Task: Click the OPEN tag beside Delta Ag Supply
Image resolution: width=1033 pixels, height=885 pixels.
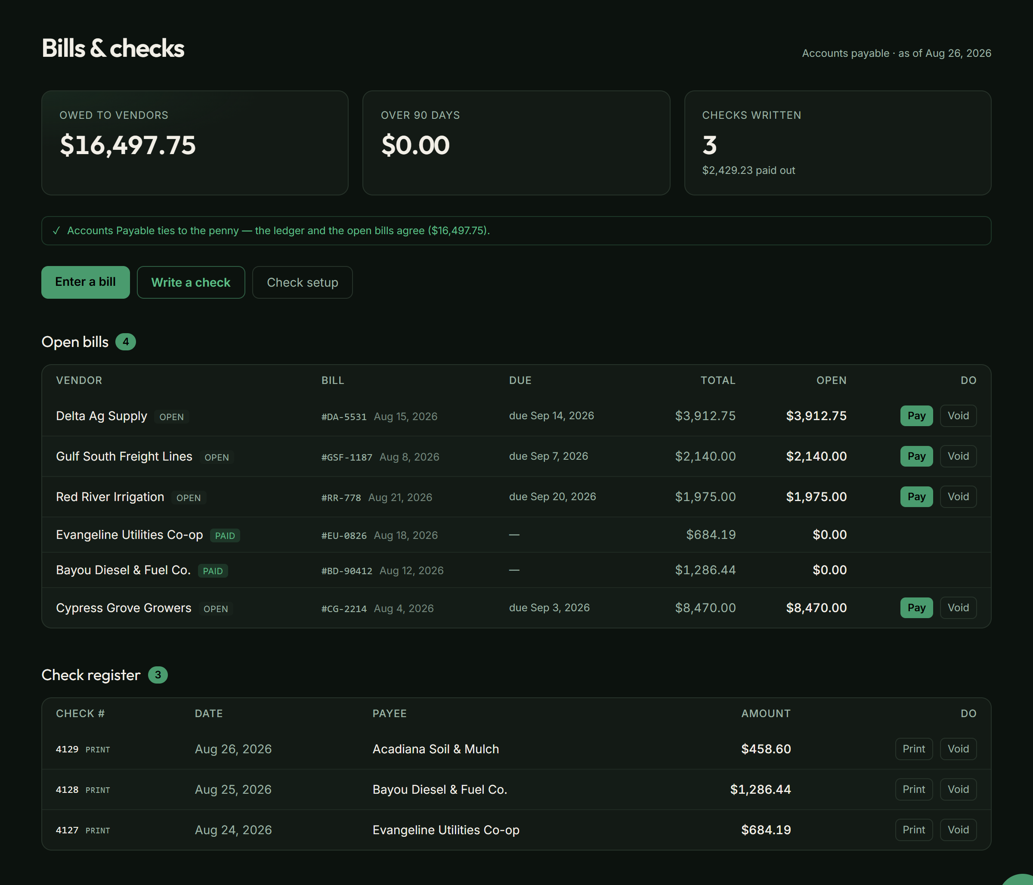Action: [x=171, y=417]
